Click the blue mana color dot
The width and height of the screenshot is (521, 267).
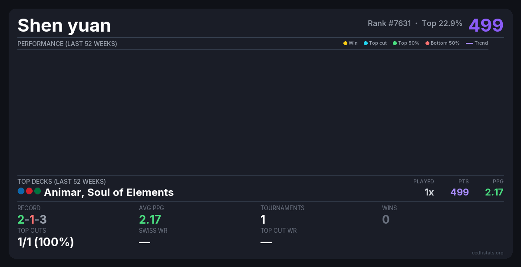[x=21, y=191]
